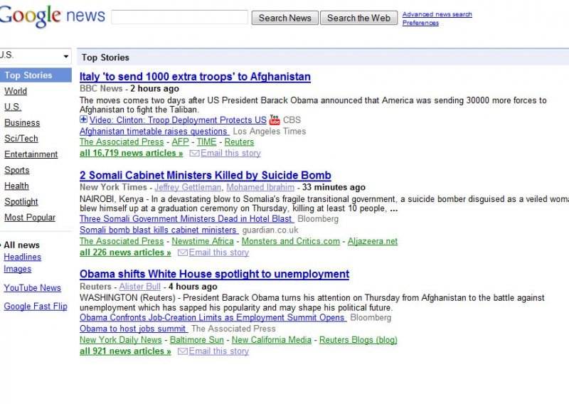569x404 pixels.
Task: Click New York Daily News link
Action: click(x=120, y=340)
